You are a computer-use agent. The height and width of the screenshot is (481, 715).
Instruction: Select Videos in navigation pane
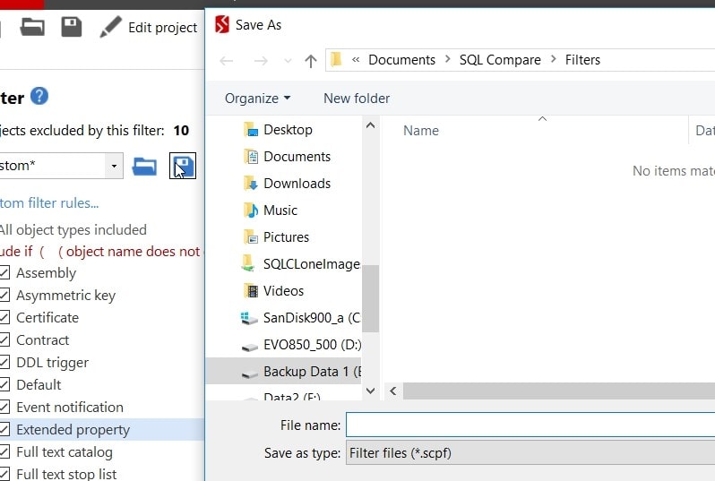click(283, 291)
